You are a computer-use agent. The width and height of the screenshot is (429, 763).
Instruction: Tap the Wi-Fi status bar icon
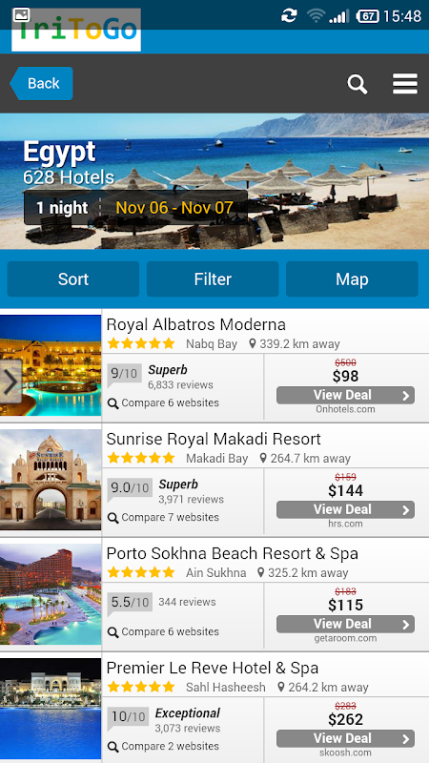[316, 16]
